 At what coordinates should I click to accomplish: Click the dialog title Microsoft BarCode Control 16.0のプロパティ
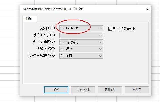click(54, 9)
